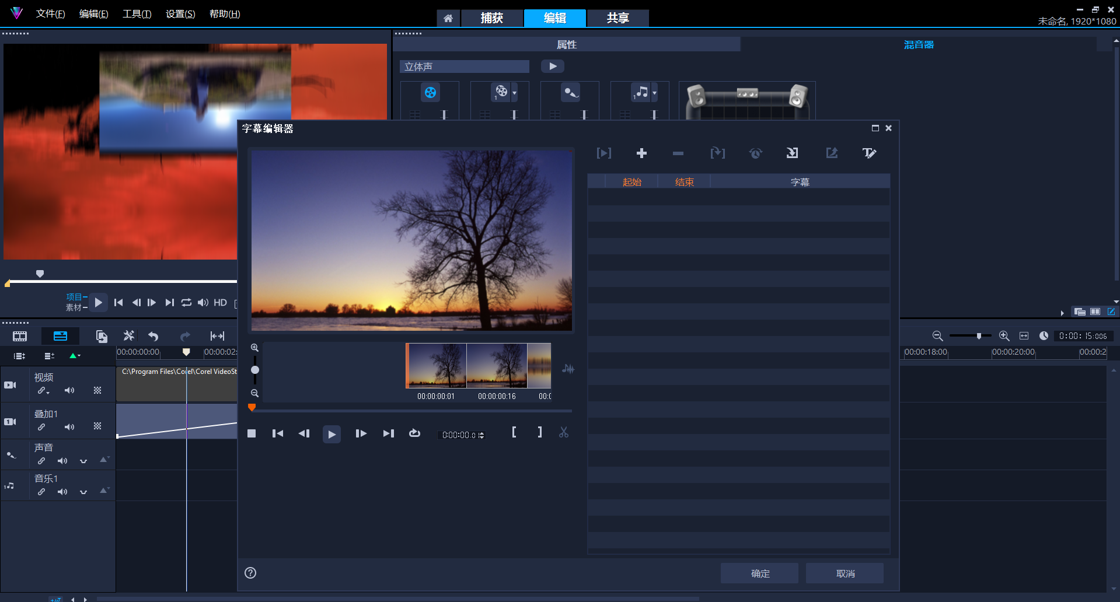This screenshot has height=602, width=1120.
Task: Switch to the 捕获 tab
Action: pos(491,18)
